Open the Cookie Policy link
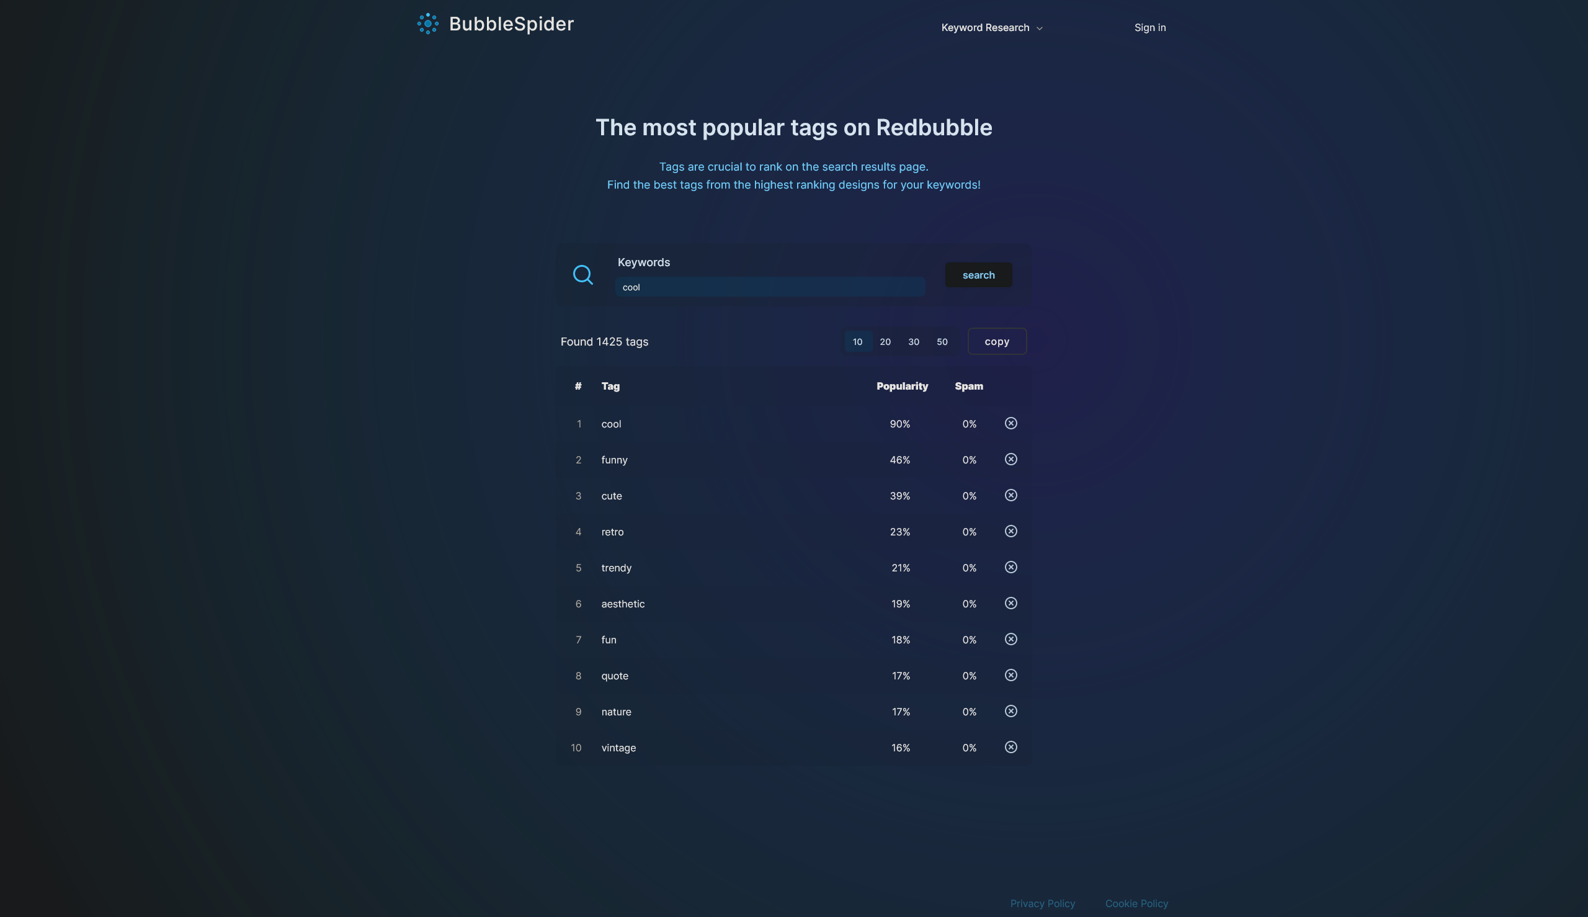The width and height of the screenshot is (1588, 917). tap(1137, 904)
